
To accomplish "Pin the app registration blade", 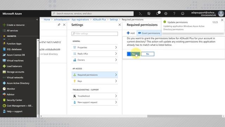I will coord(59,25).
